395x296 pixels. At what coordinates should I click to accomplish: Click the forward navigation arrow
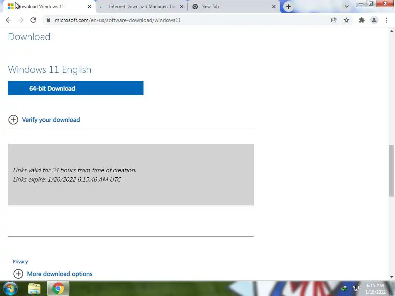(21, 20)
